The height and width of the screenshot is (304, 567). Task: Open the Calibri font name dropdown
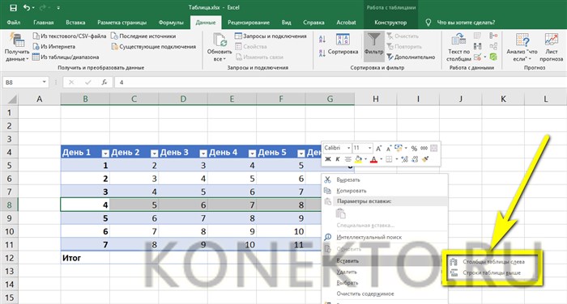[348, 148]
